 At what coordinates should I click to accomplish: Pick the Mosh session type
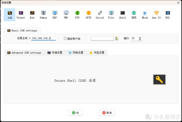[145, 15]
